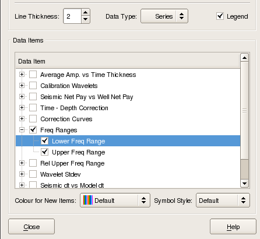Decrease Line Thickness with down arrow
Image resolution: width=260 pixels, height=239 pixels.
point(85,19)
